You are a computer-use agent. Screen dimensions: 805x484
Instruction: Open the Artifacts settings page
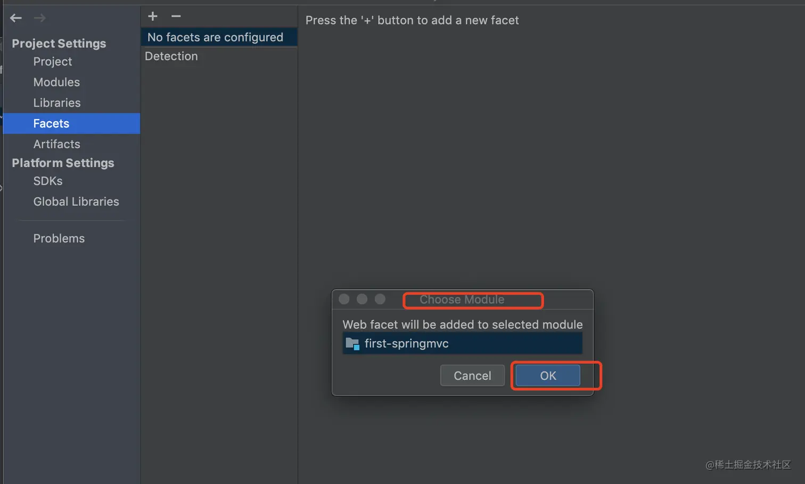(x=57, y=144)
